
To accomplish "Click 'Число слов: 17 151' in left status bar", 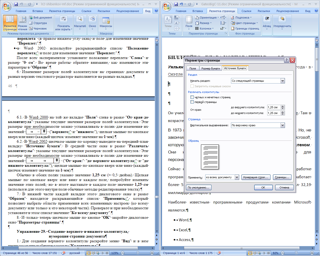I will click(45, 253).
